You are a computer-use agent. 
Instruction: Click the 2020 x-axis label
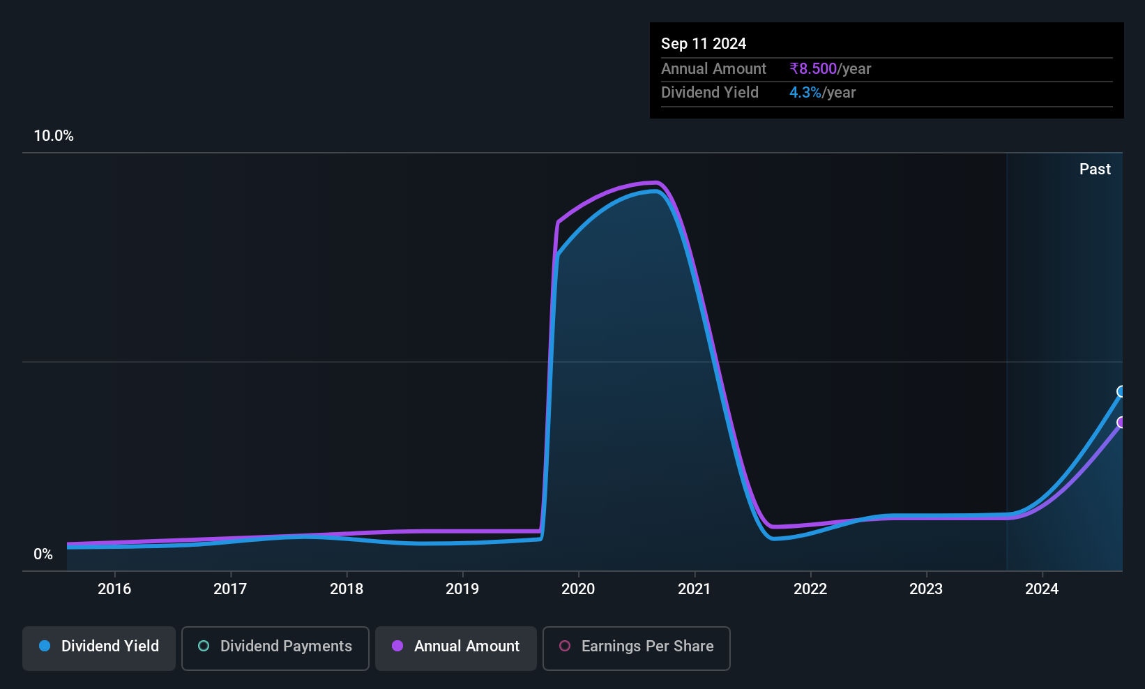pos(578,589)
